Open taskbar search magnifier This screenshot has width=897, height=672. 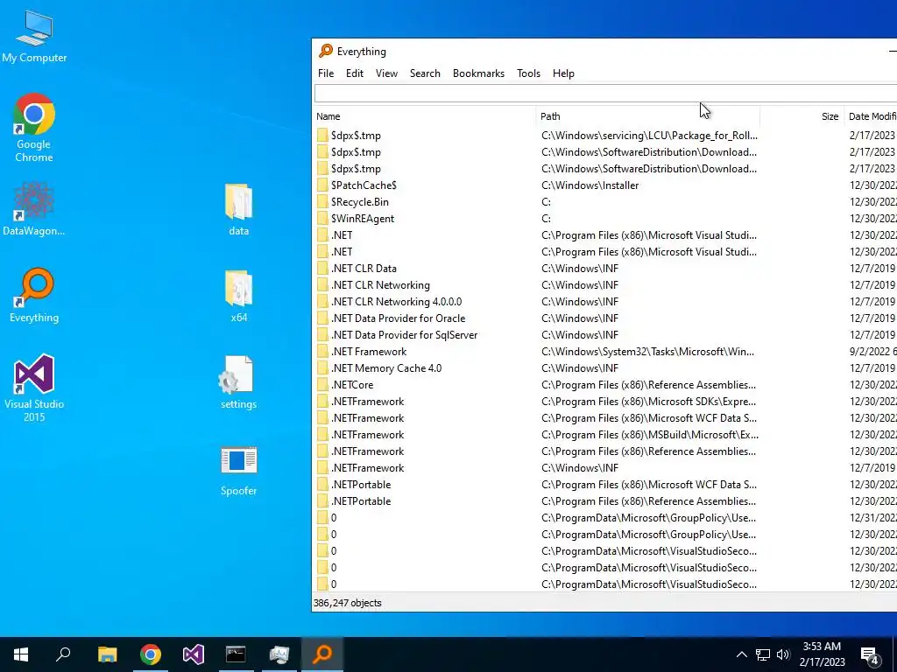pyautogui.click(x=63, y=654)
